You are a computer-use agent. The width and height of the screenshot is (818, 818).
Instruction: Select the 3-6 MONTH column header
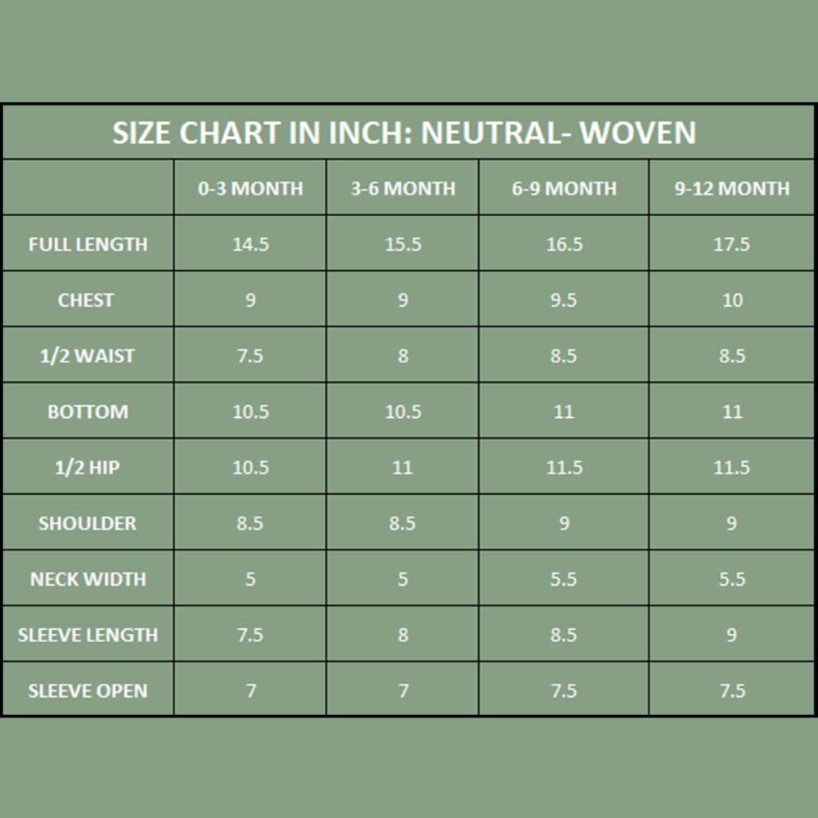[x=402, y=188]
